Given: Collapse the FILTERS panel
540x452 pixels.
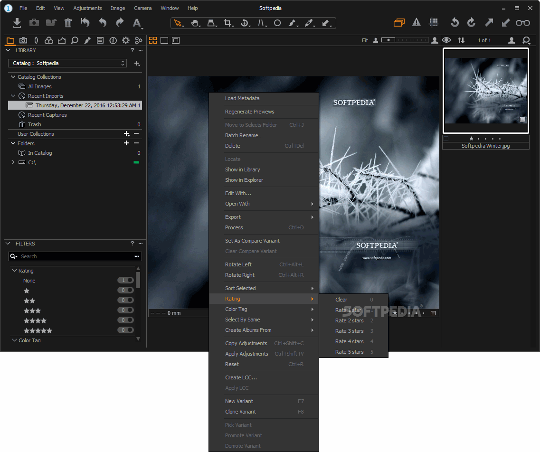Looking at the screenshot, I should point(8,244).
